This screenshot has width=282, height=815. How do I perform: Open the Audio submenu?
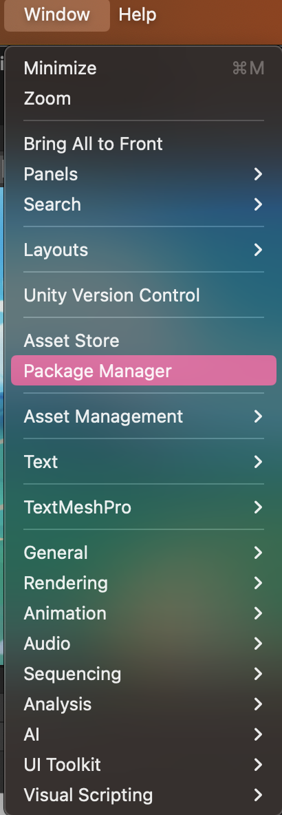[x=143, y=644]
